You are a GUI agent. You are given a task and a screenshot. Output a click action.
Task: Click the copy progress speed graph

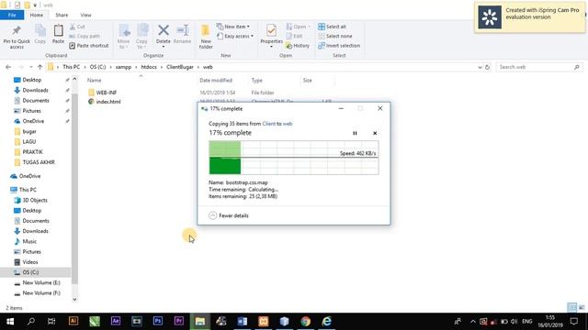coord(294,158)
